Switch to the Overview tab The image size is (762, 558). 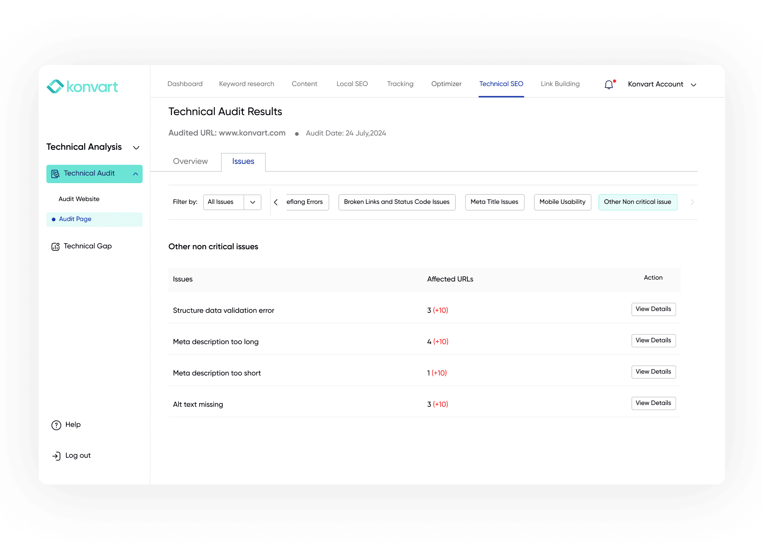tap(190, 161)
